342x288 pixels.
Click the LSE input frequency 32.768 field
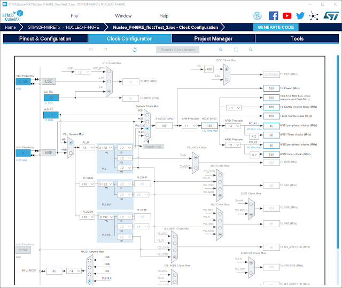23,82
